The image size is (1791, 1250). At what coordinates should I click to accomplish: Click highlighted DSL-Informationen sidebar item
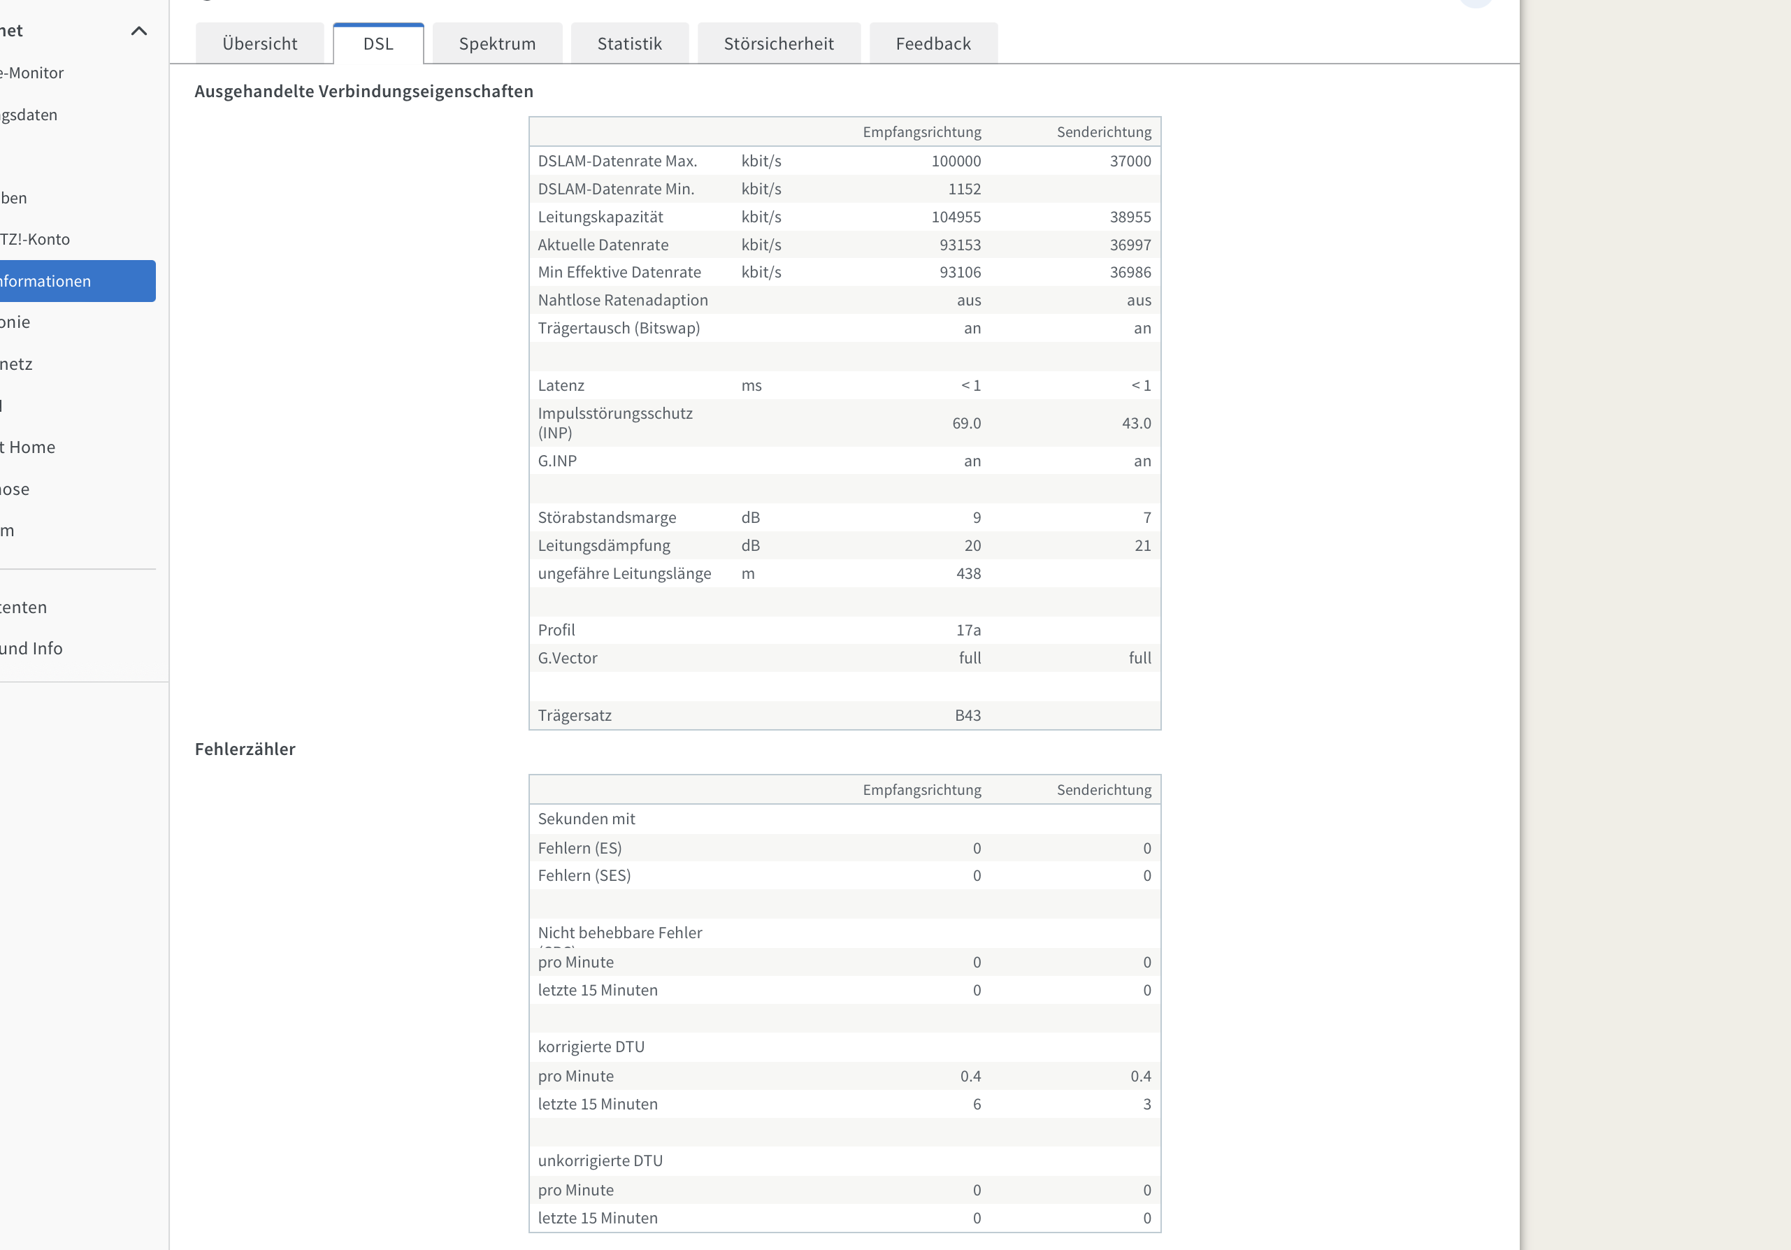point(47,281)
